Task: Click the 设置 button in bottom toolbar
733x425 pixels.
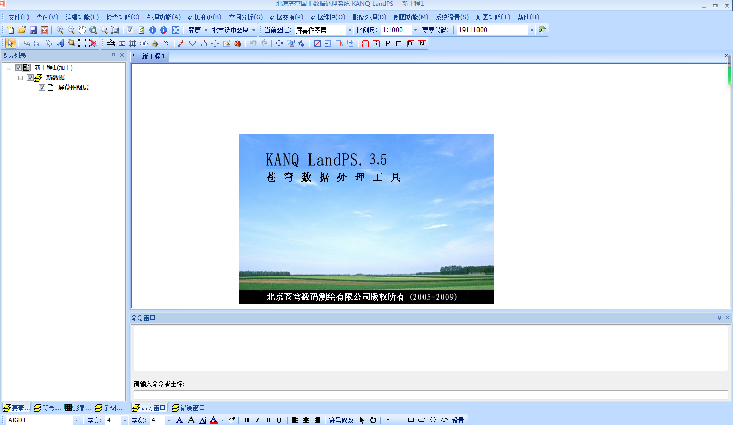Action: pyautogui.click(x=458, y=420)
